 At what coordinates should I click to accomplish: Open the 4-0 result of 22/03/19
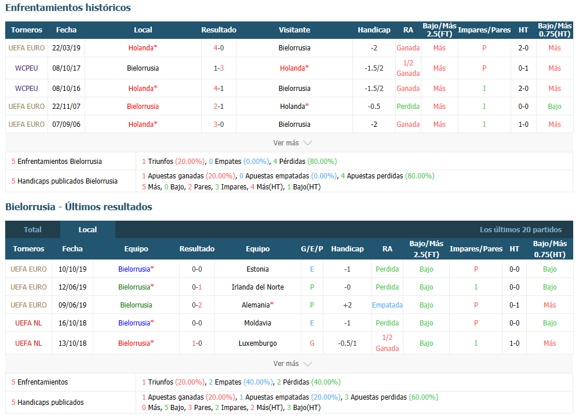pos(219,48)
